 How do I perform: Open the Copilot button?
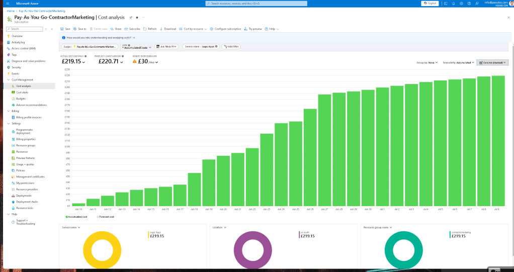pos(430,4)
